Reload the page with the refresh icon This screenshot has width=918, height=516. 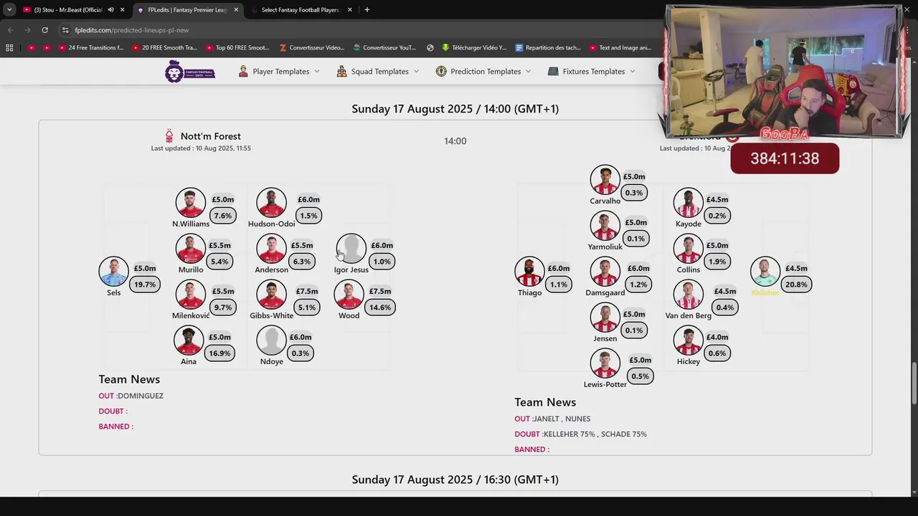44,30
